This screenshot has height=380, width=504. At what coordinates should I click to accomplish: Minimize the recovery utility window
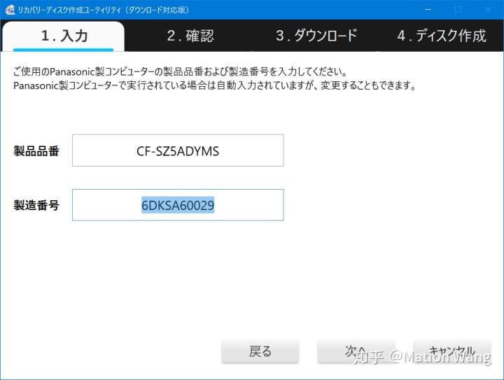click(428, 10)
